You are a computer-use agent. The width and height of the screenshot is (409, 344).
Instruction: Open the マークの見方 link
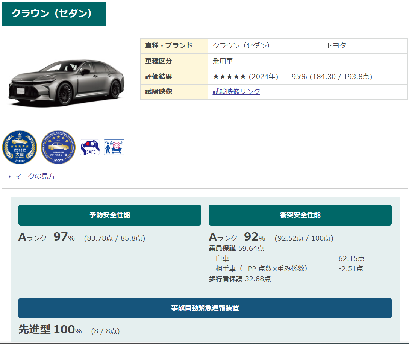[x=35, y=176]
